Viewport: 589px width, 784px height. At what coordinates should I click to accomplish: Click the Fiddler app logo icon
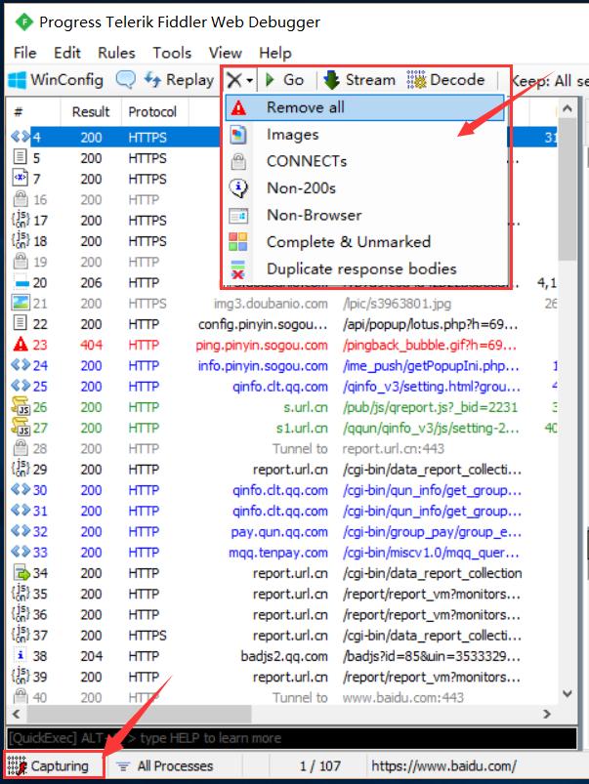pyautogui.click(x=23, y=22)
